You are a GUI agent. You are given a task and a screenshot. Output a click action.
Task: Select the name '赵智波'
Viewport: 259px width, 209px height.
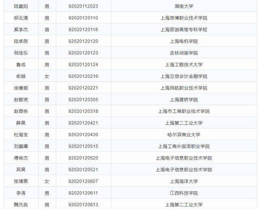21,100
